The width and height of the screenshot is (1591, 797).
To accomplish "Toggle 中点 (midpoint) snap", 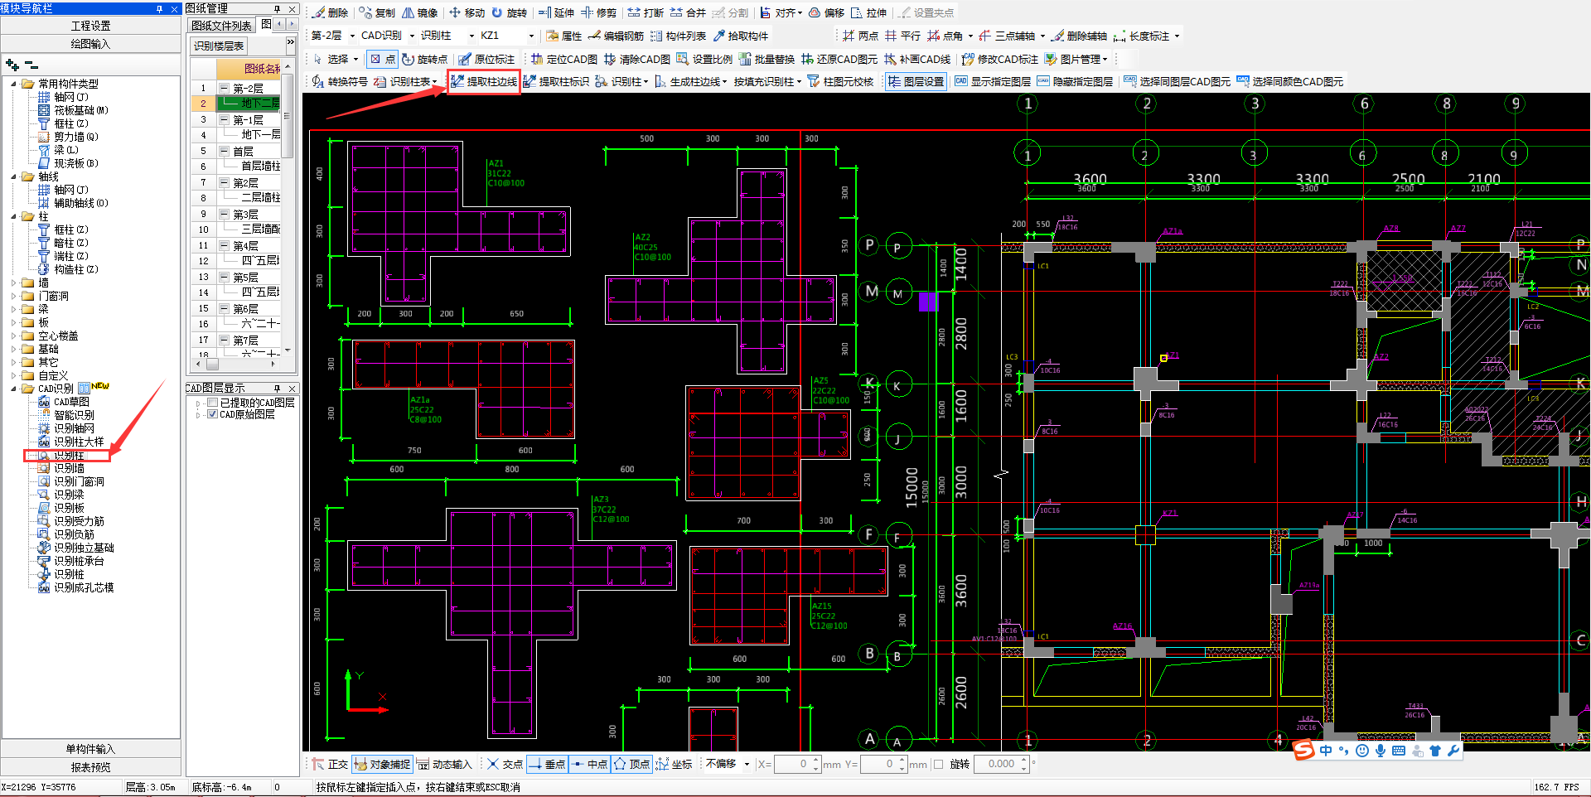I will (x=590, y=764).
